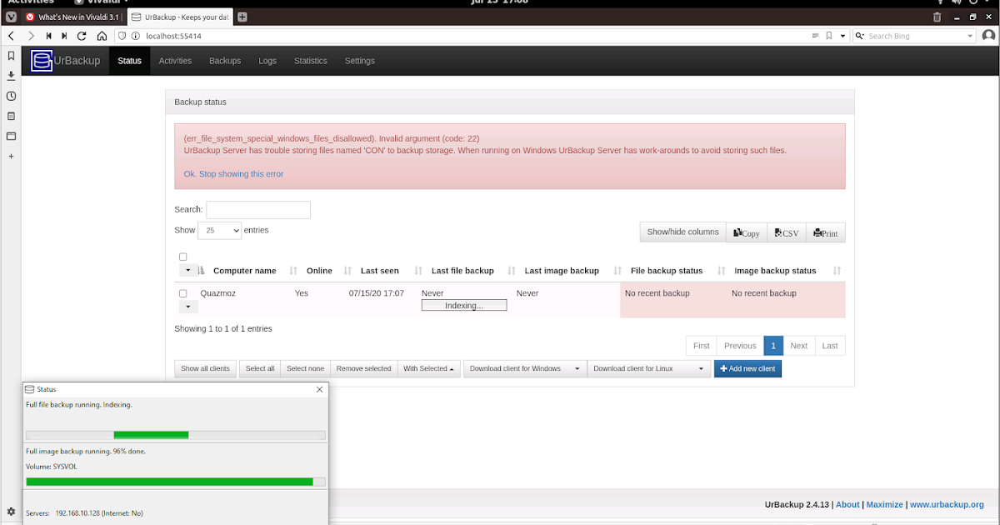Check the select-all checkbox in the table header
Screen dimensions: 1000x525
click(x=183, y=257)
